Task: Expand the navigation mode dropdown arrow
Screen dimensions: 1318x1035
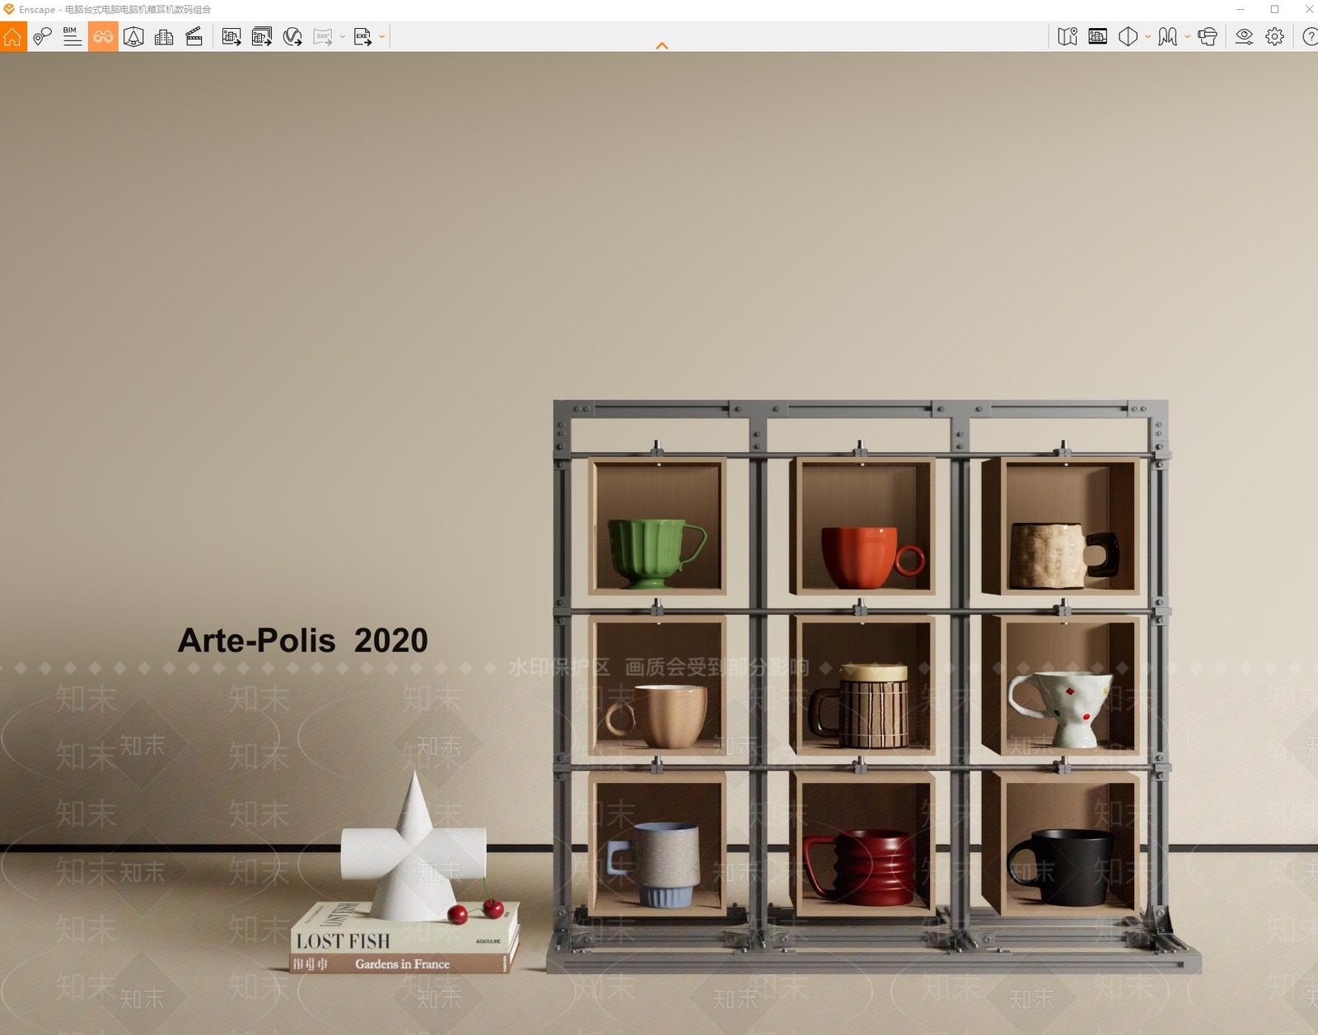Action: [x=1187, y=37]
